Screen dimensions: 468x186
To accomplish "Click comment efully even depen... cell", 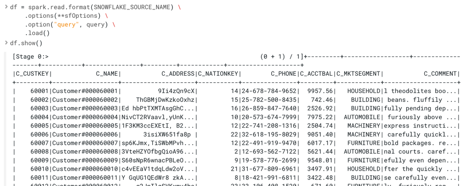I will [x=420, y=160].
